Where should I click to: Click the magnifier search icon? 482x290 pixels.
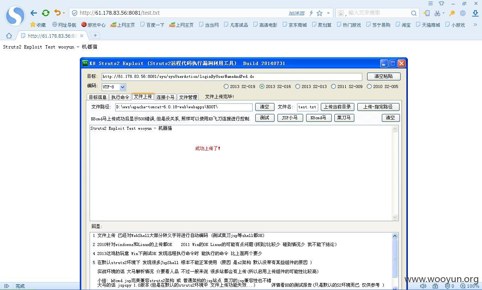click(x=414, y=13)
